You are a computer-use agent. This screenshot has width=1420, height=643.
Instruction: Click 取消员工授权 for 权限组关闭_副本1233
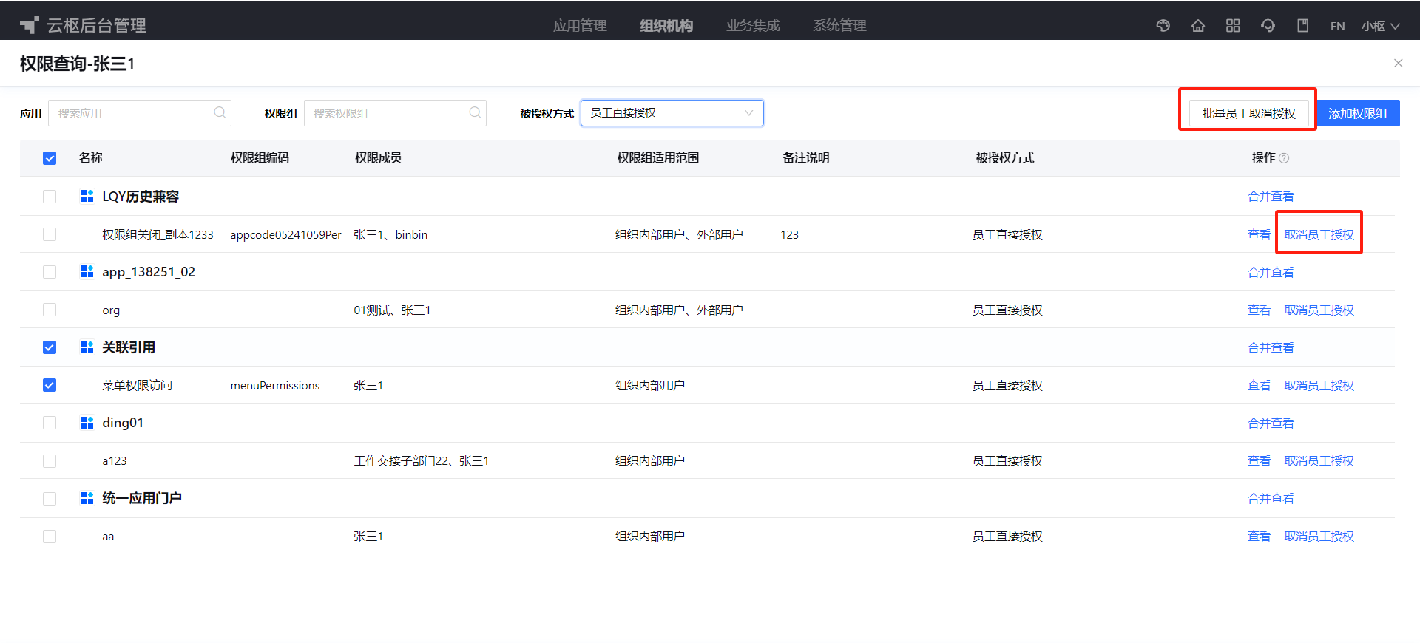1319,234
